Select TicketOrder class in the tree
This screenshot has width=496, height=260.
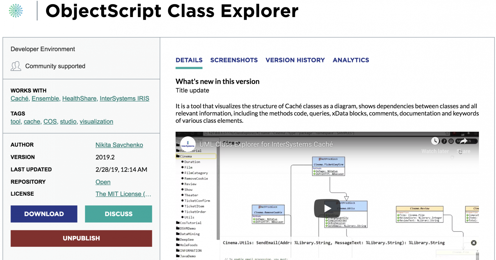(x=195, y=212)
